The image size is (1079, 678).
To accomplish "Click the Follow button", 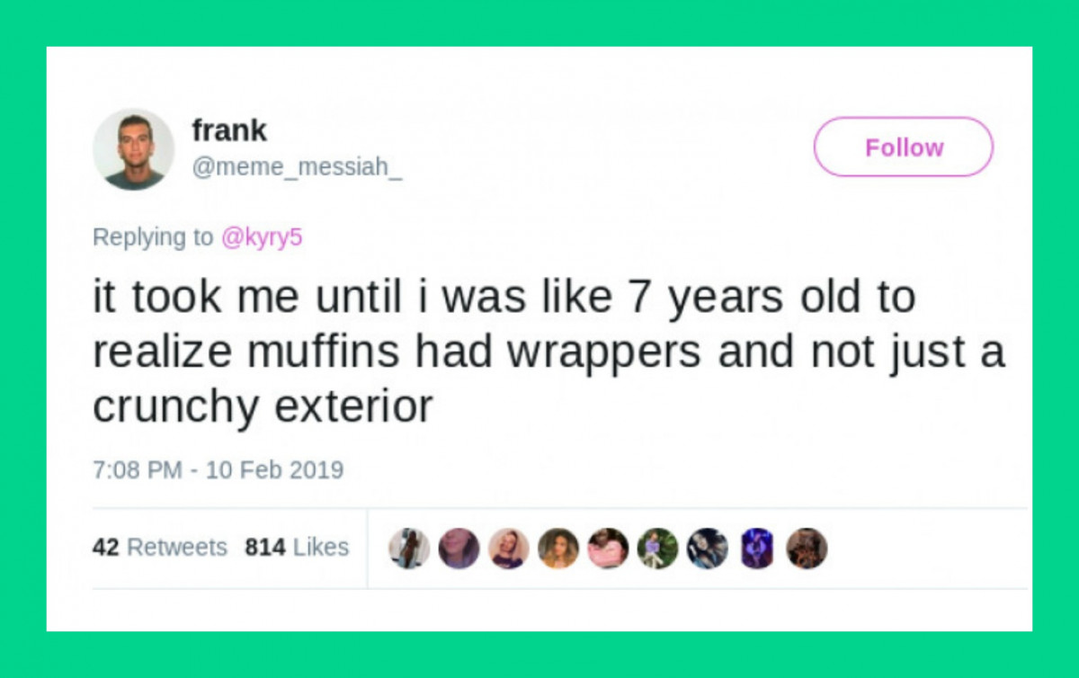I will [903, 147].
